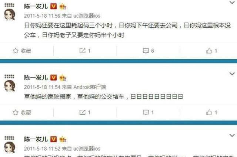This screenshot has height=157, width=237.
Task: Click the uc浏览器ios source on the 11:52 post
Action: coord(87,149)
